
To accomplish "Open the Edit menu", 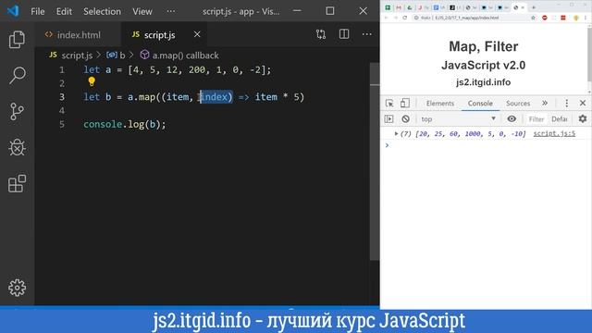I will 64,11.
